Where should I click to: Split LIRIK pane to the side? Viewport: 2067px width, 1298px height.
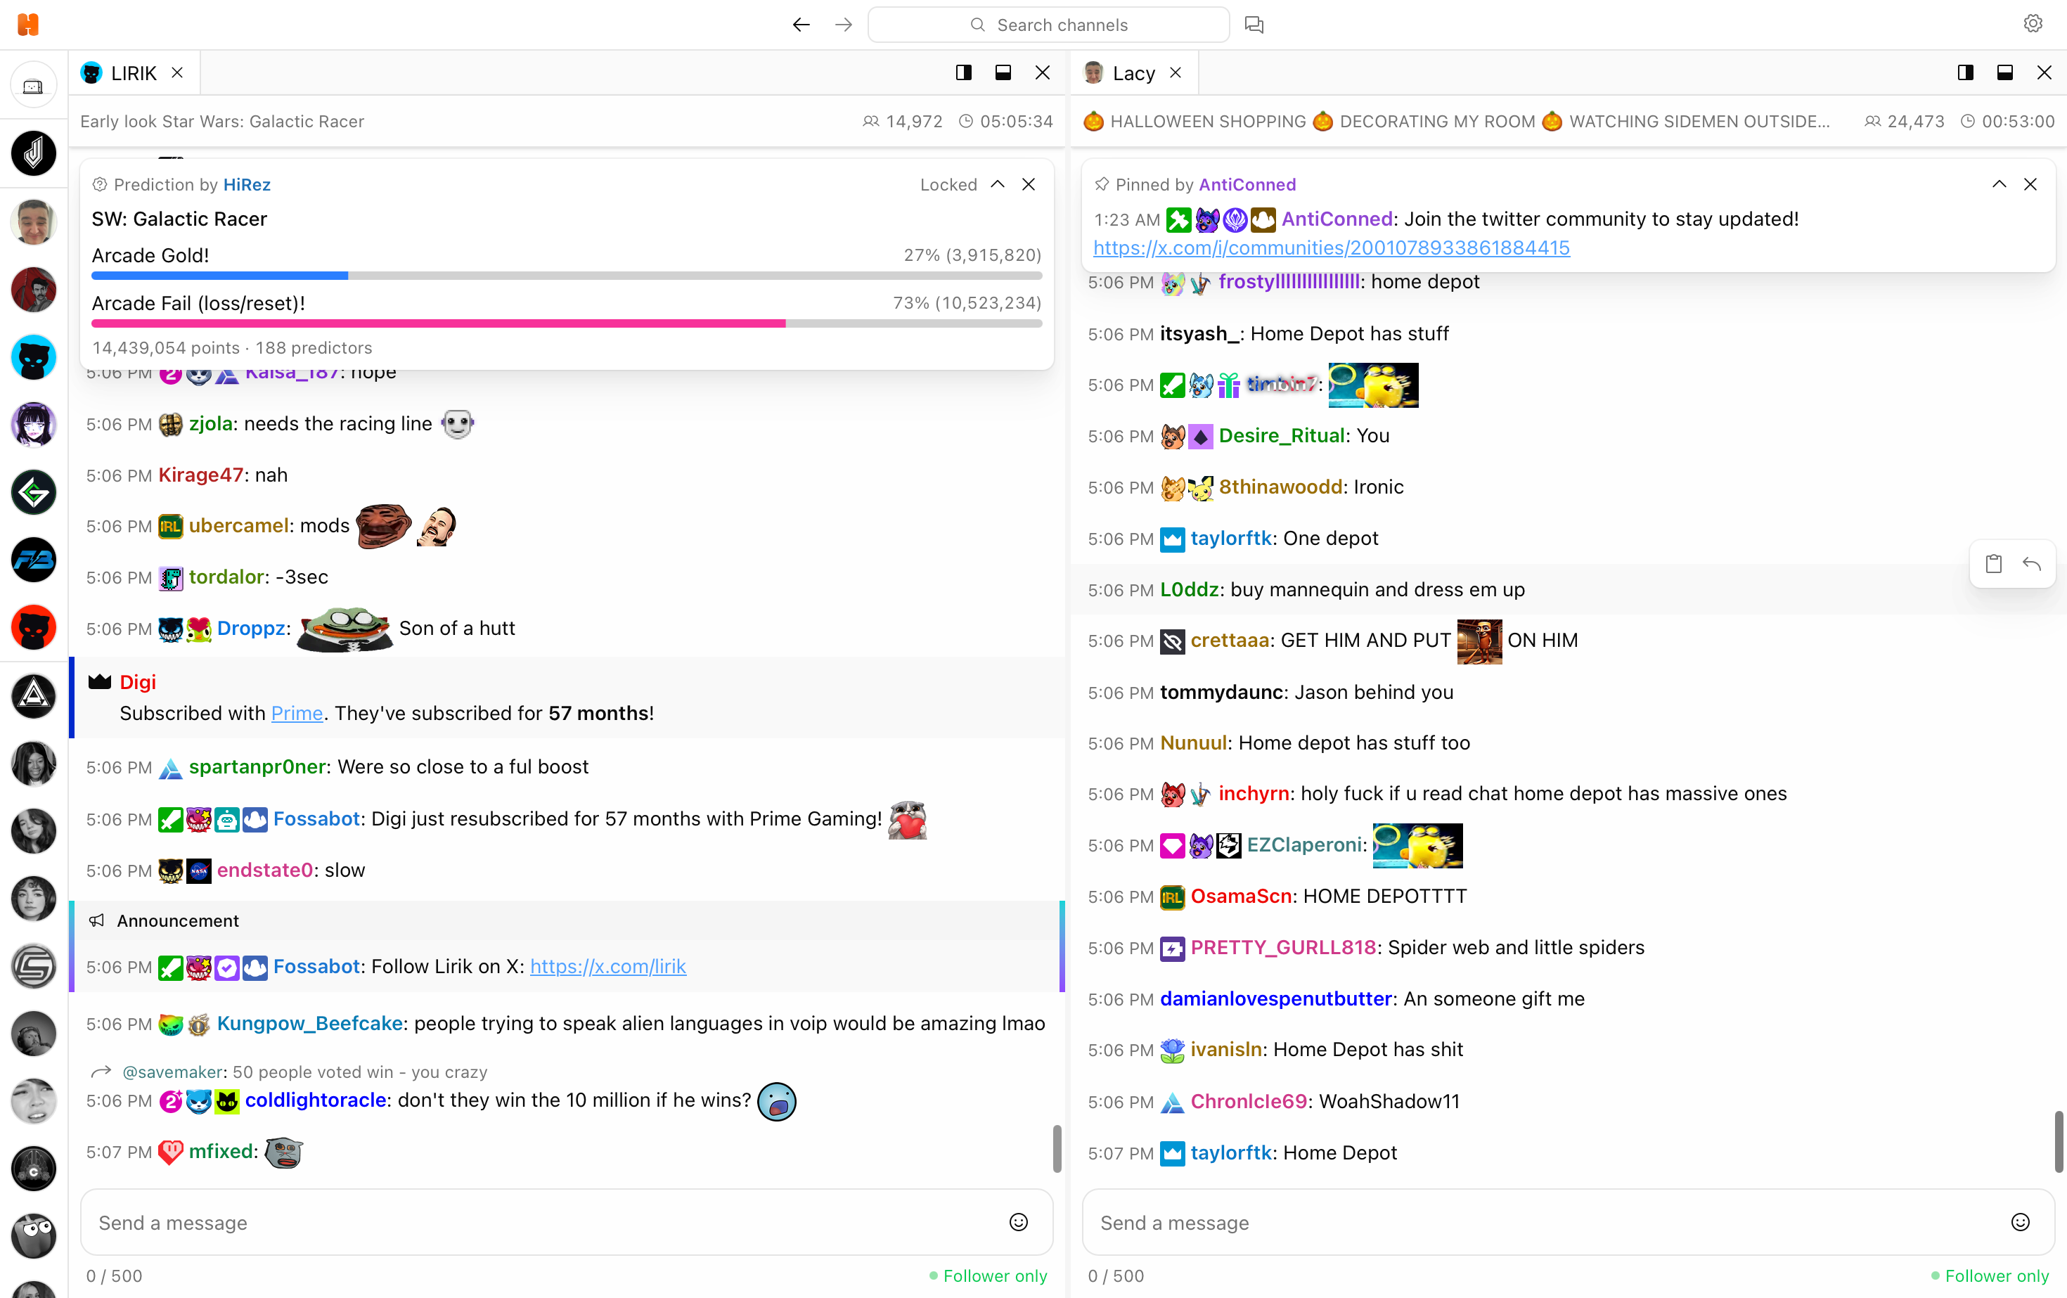[963, 73]
